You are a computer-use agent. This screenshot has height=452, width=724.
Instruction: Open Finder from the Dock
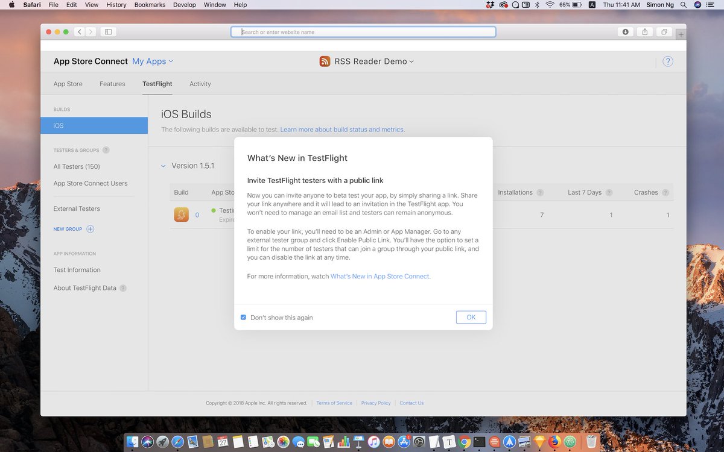pyautogui.click(x=133, y=442)
